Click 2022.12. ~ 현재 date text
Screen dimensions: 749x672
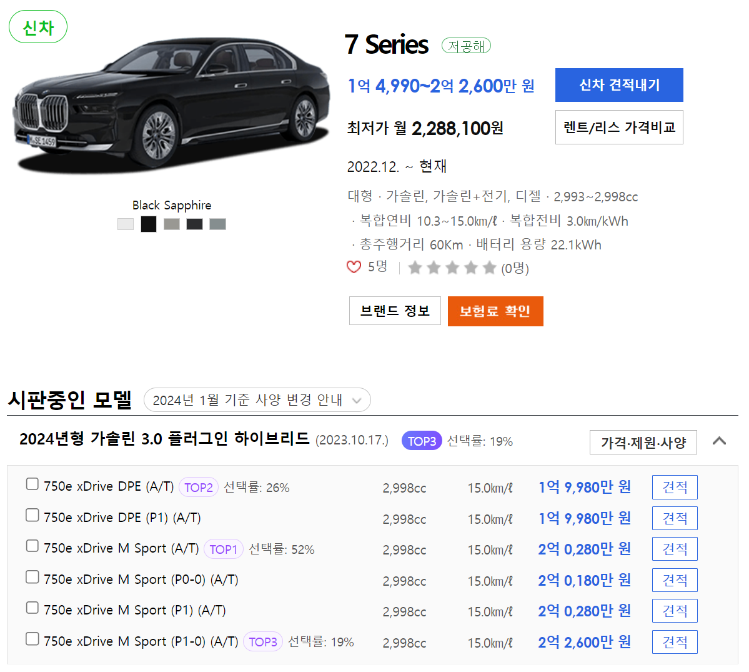[x=397, y=167]
